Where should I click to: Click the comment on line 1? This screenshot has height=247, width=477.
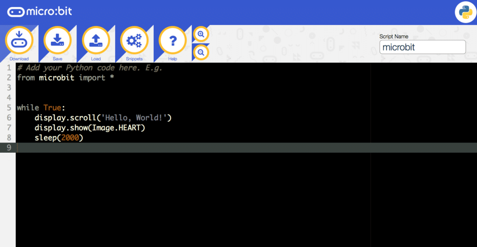tap(89, 68)
